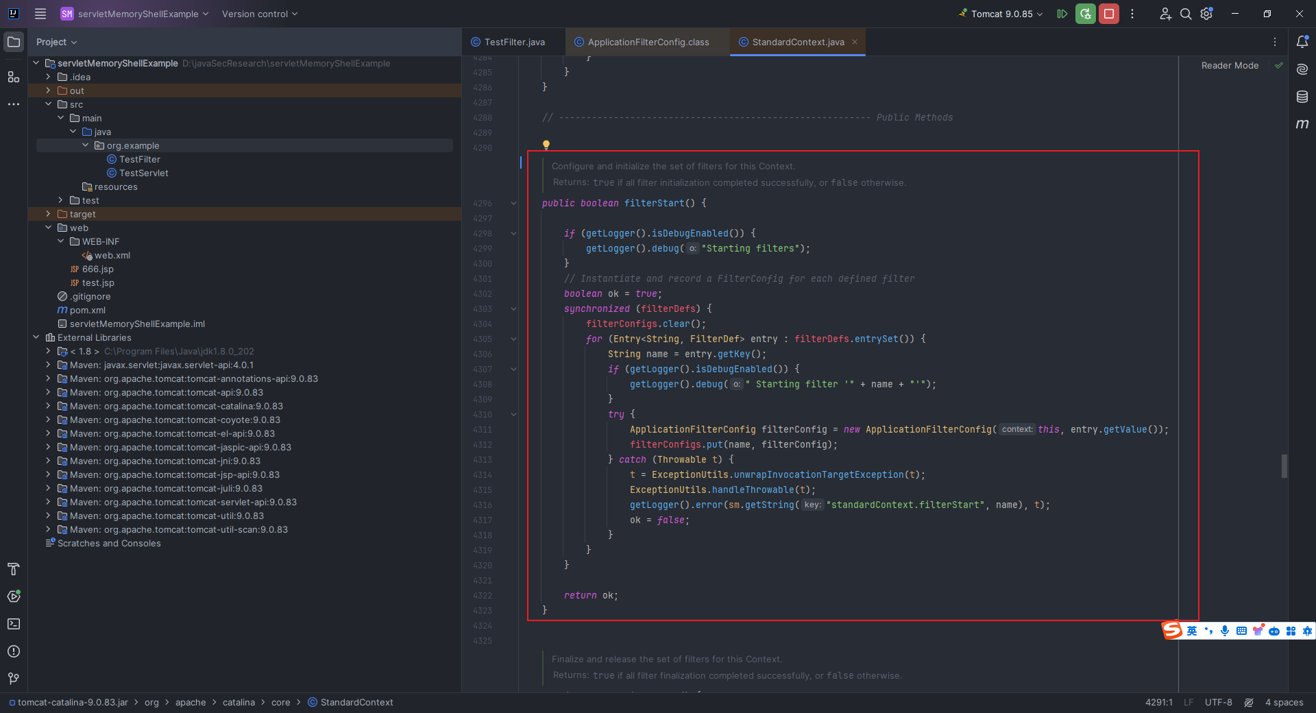Collapse the servletMemoryShellExample root node
1316x713 pixels.
(x=36, y=63)
